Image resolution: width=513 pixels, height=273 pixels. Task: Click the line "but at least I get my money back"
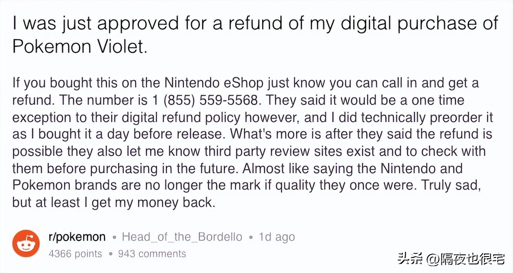point(114,202)
